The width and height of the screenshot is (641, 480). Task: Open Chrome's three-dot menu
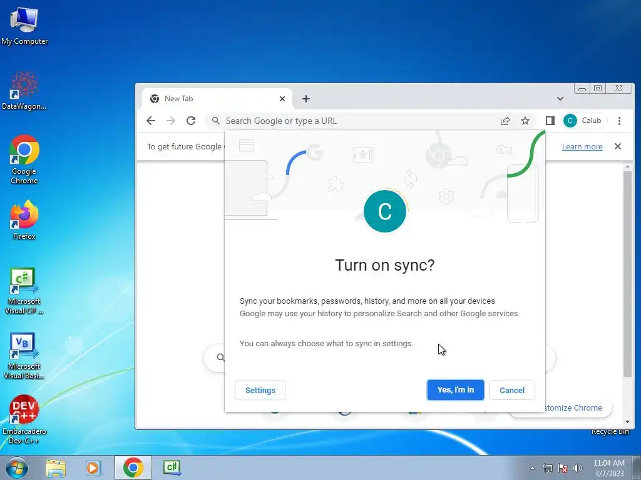coord(619,121)
